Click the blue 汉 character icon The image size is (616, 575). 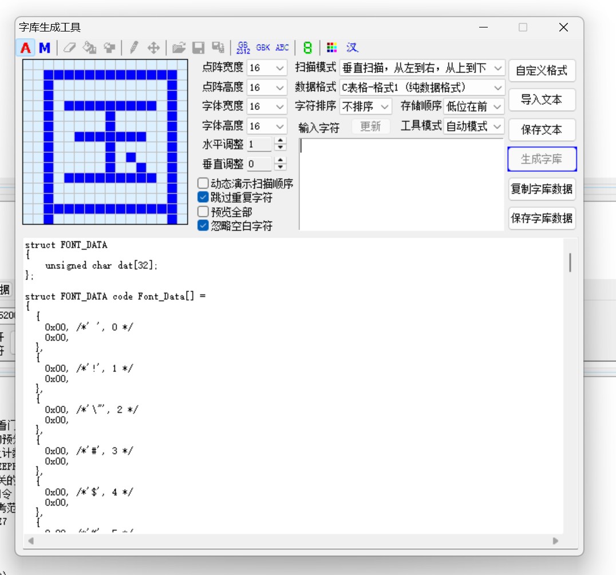[352, 48]
